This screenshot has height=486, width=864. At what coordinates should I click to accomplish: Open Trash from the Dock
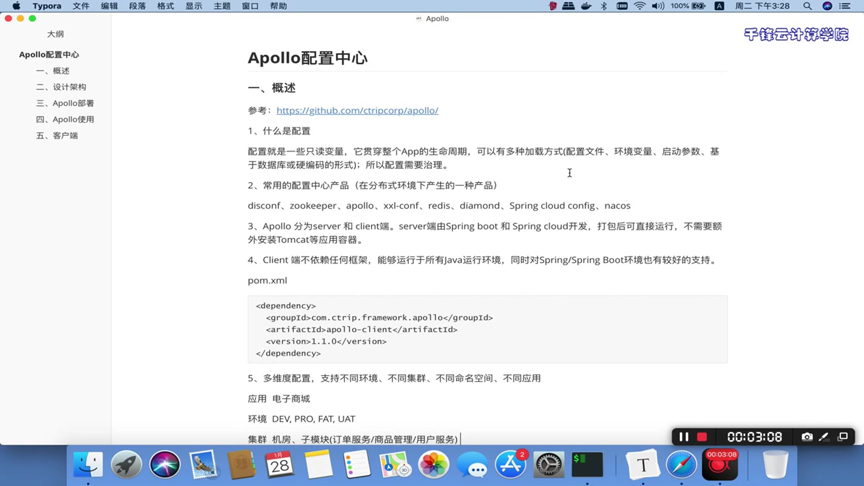click(776, 464)
